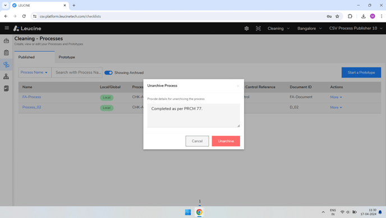Image resolution: width=386 pixels, height=218 pixels.
Task: Bookmark this page with the star icon
Action: (337, 16)
